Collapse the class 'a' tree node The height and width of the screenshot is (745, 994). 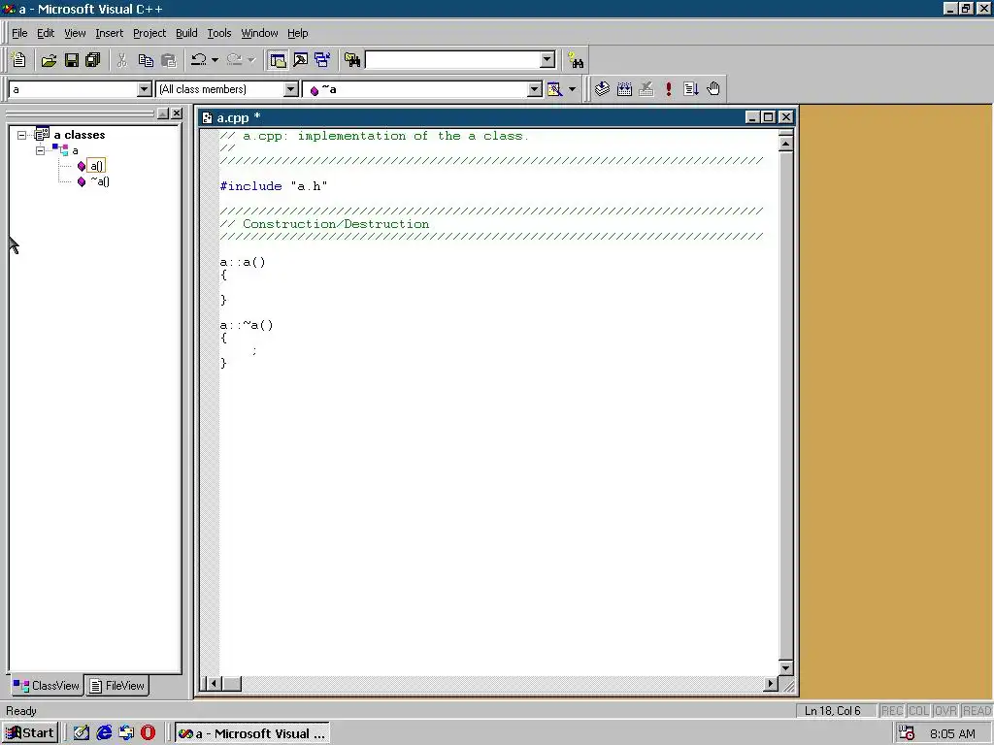(x=40, y=150)
